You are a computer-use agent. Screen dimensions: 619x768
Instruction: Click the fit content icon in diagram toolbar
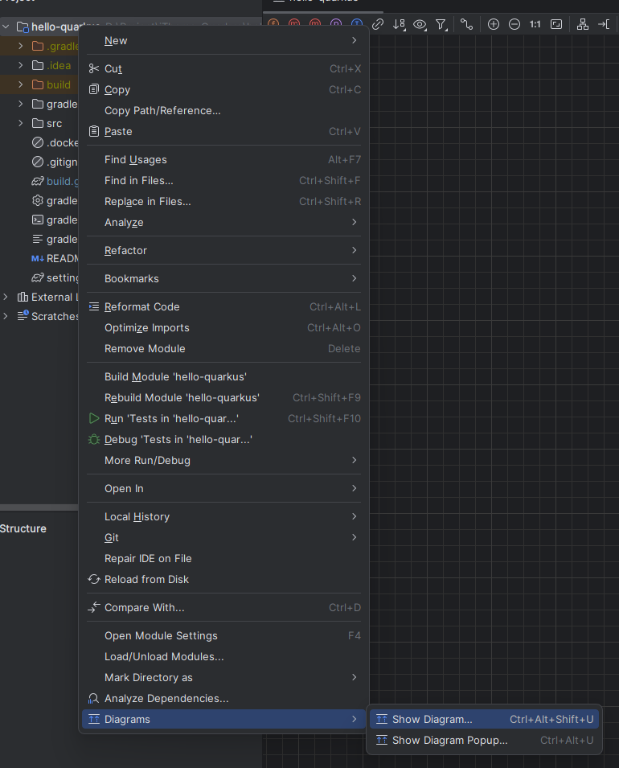(556, 24)
